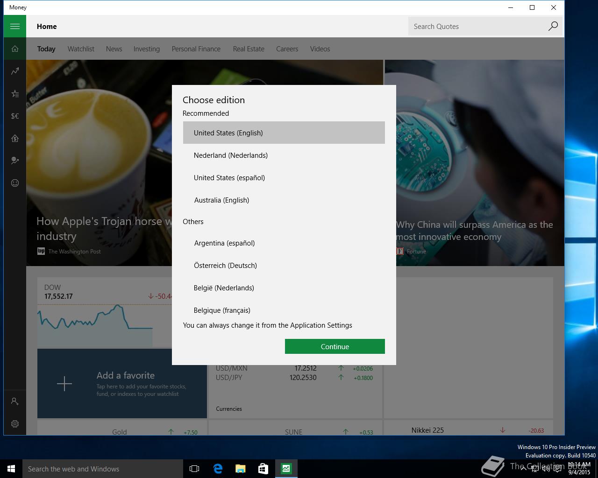Open the Windows Start menu
The image size is (598, 478).
click(11, 469)
